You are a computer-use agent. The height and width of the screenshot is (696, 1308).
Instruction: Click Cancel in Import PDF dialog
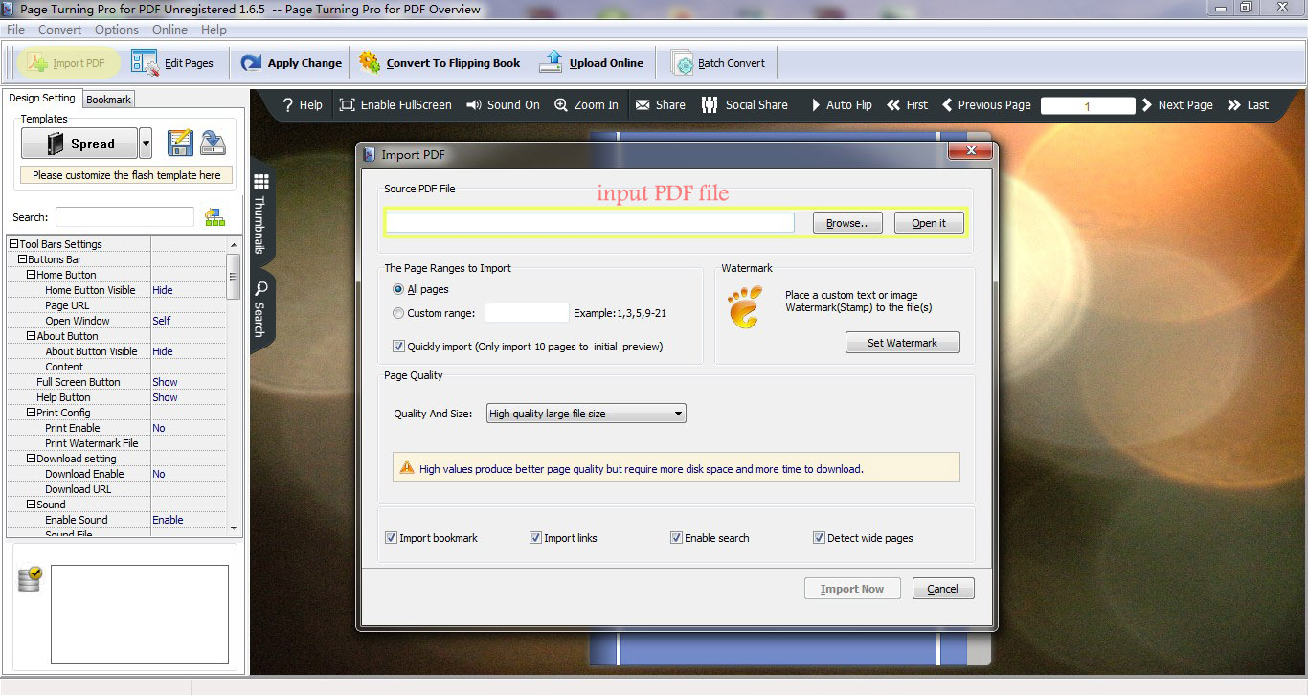click(x=943, y=589)
